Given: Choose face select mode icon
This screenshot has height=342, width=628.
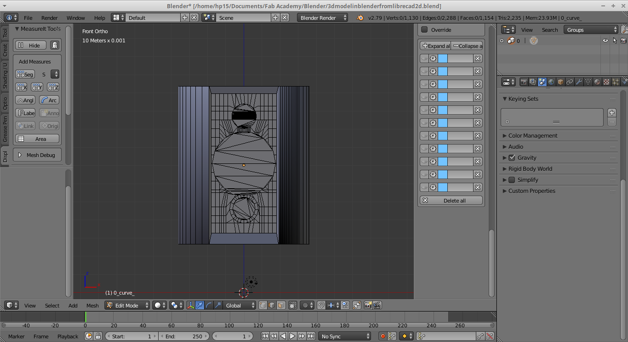Looking at the screenshot, I should pos(281,305).
